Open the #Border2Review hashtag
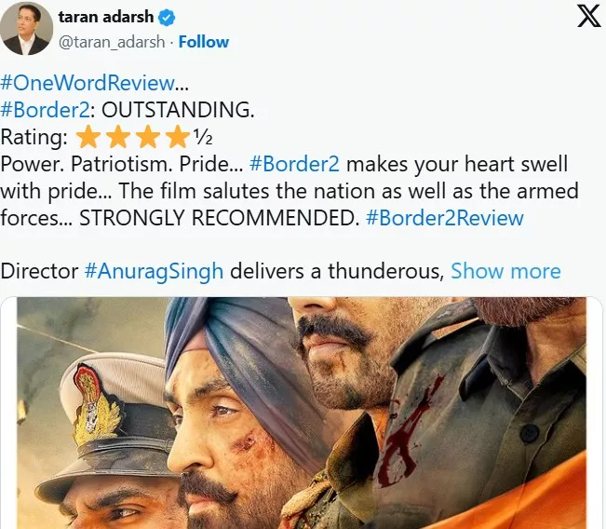This screenshot has height=529, width=606. 444,218
